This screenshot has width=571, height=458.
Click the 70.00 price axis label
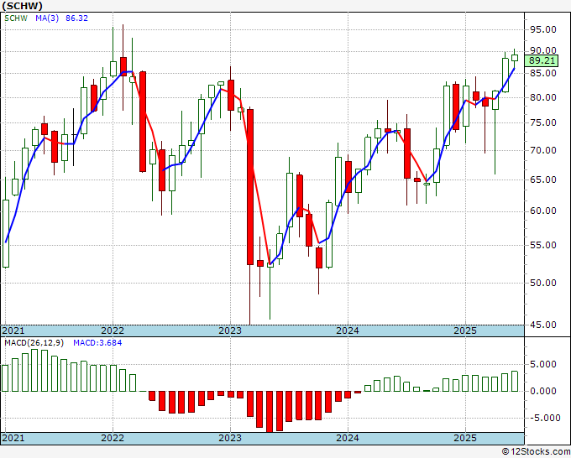click(542, 151)
